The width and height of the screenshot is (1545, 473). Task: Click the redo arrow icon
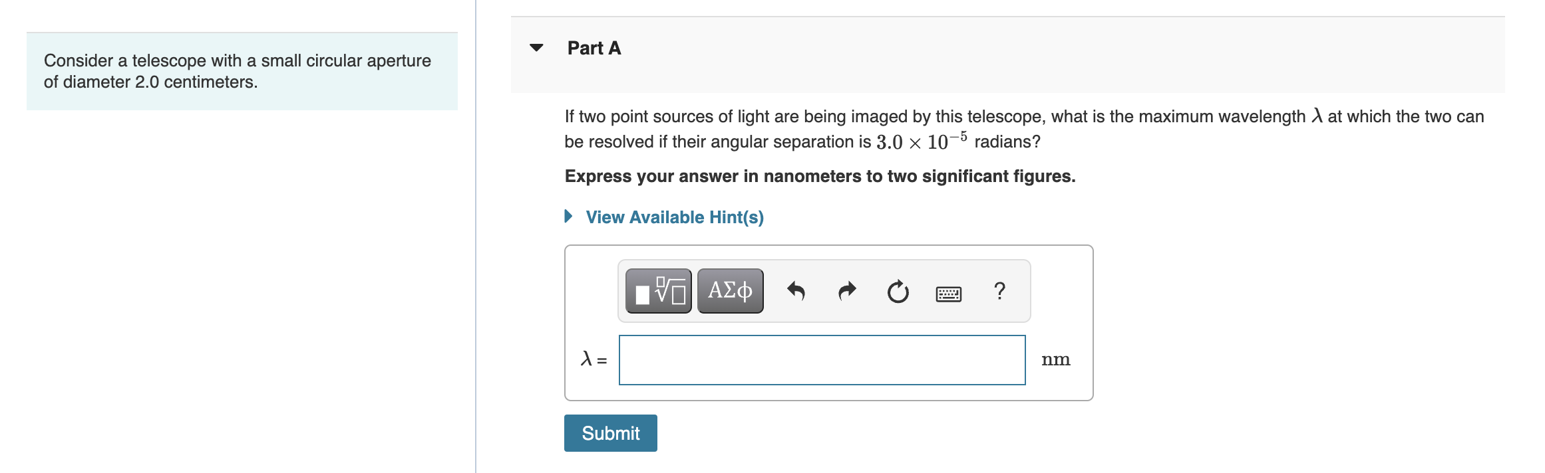tap(846, 291)
